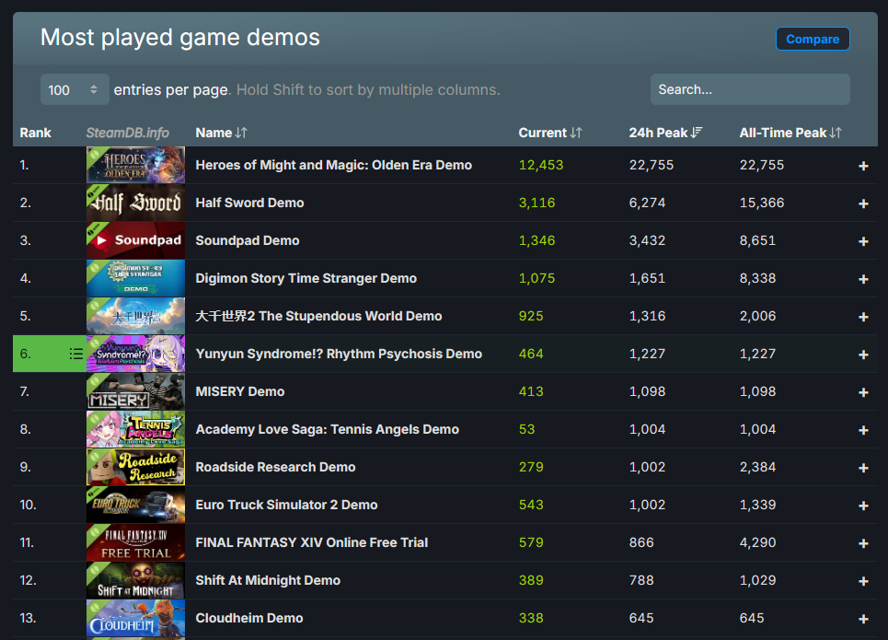Image resolution: width=888 pixels, height=640 pixels.
Task: Click plus icon on Yunyun Syndrome row
Action: (863, 355)
